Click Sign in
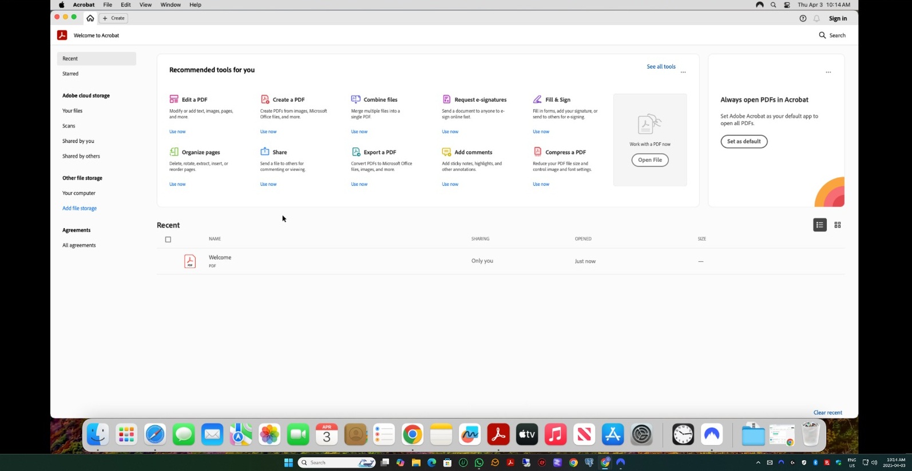912x471 pixels. click(838, 18)
